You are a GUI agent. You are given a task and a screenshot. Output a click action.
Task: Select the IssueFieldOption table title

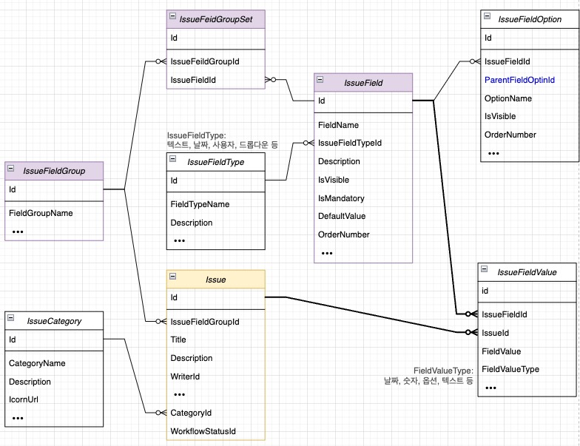coord(530,19)
